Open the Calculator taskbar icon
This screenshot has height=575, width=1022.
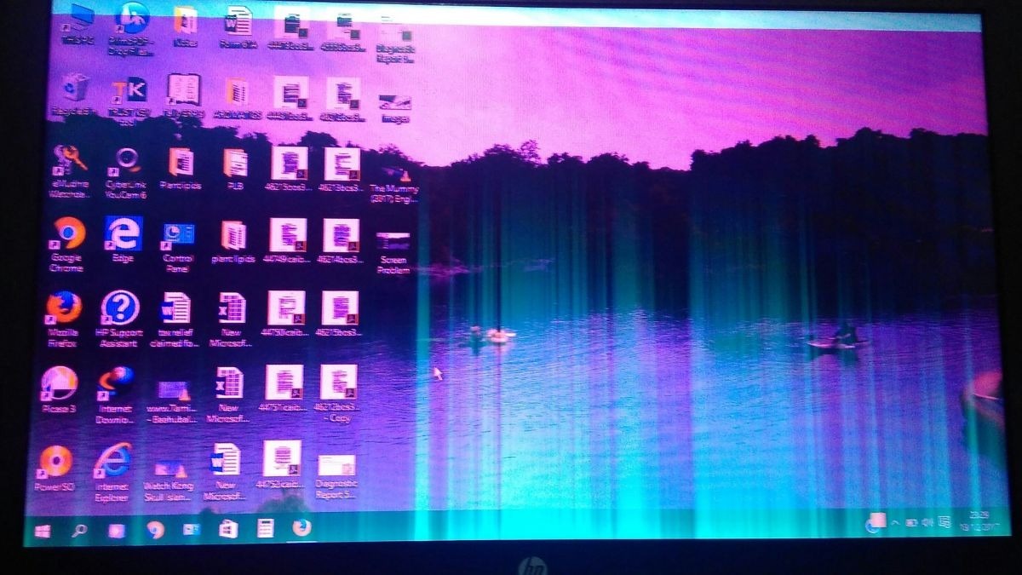tap(265, 528)
